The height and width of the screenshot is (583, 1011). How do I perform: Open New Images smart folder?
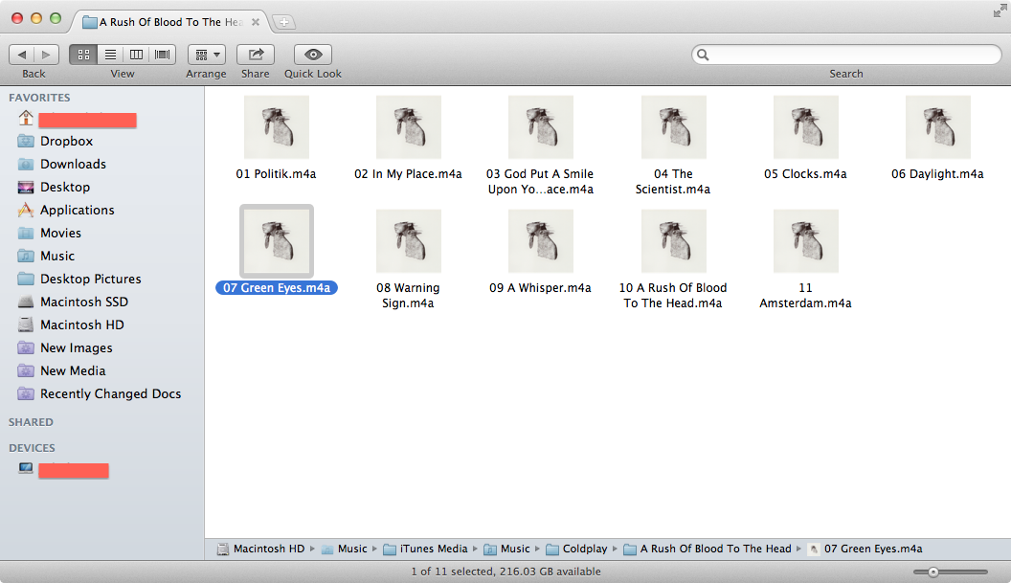(x=65, y=348)
